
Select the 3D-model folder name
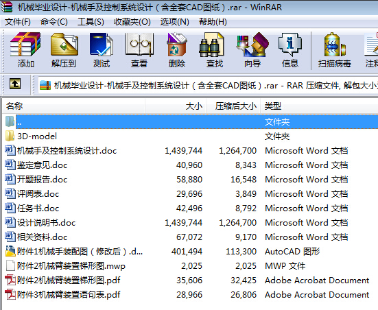pos(37,136)
